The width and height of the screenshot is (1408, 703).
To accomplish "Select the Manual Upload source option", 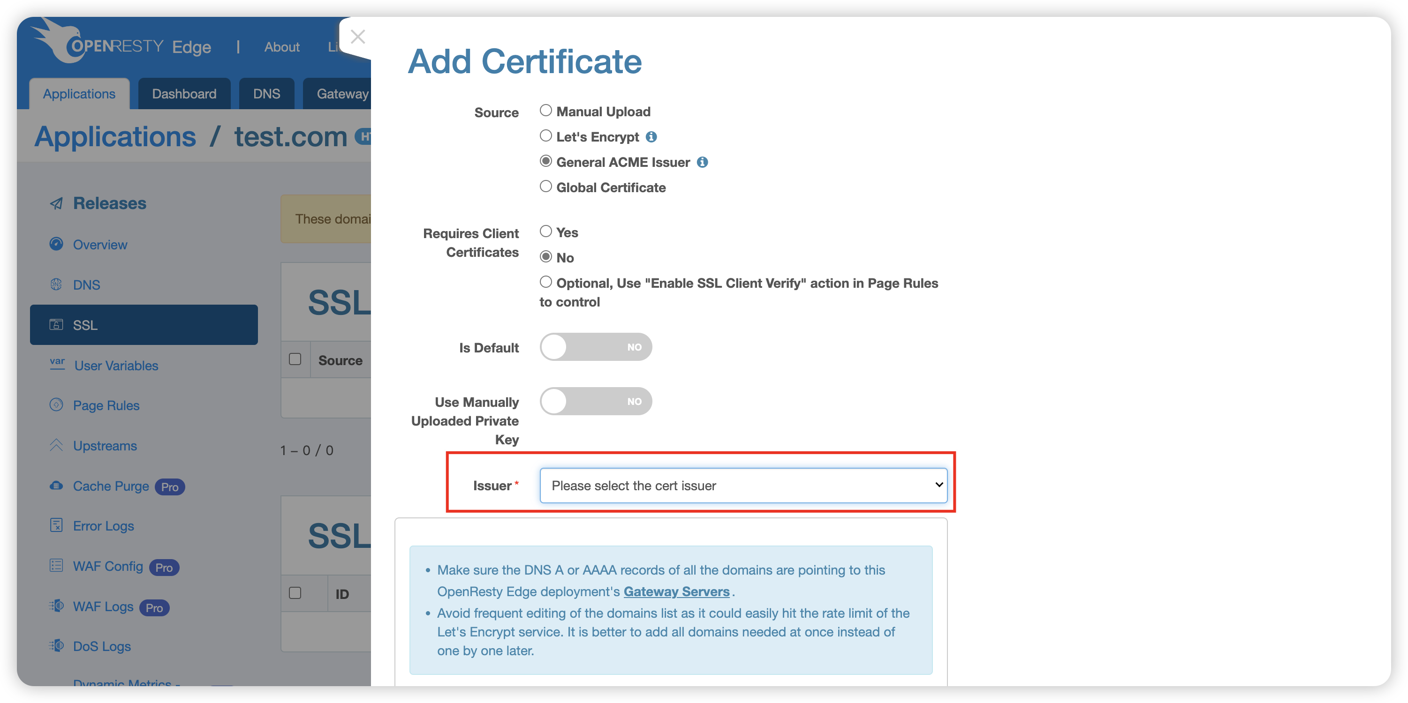I will [545, 111].
